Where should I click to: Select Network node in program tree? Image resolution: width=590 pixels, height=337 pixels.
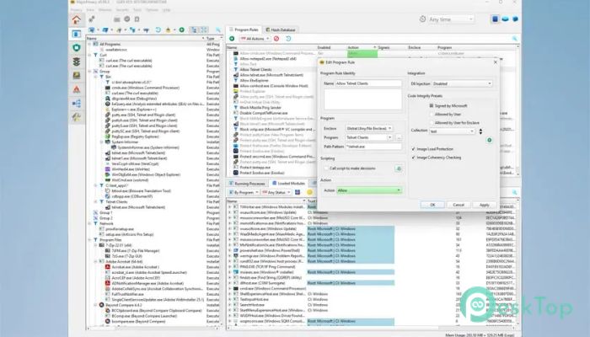coord(106,223)
